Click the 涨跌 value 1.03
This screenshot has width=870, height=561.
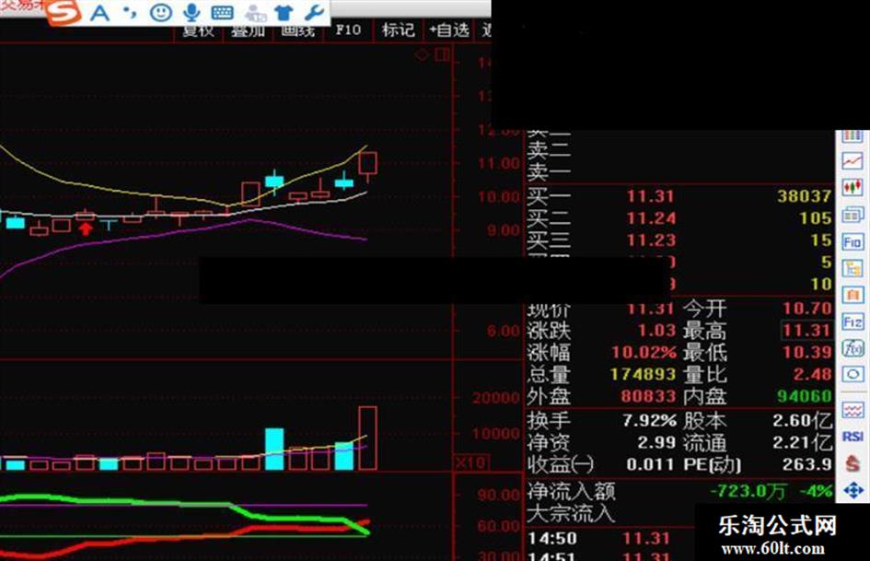655,330
